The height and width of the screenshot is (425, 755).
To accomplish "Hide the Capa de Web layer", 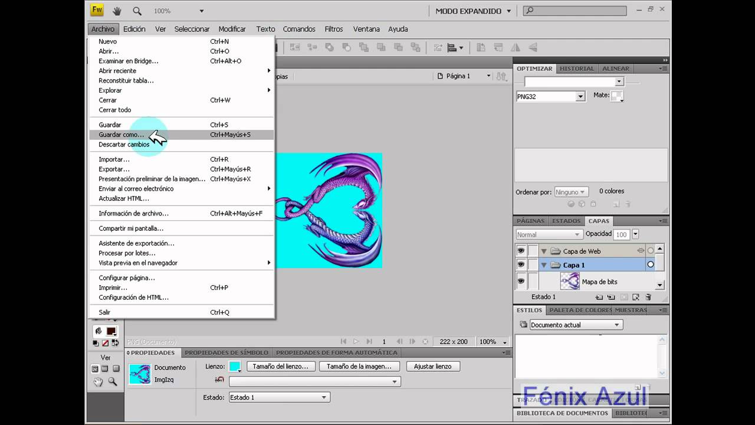I will pos(521,251).
